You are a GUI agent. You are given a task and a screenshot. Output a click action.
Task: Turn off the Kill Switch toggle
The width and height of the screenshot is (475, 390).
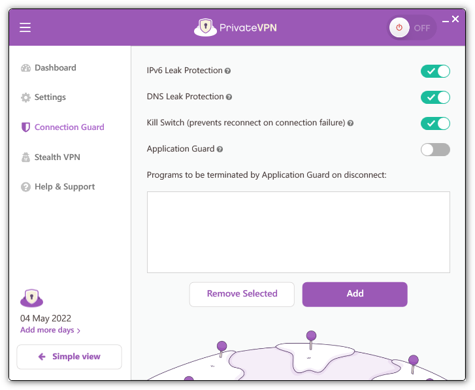tap(435, 123)
